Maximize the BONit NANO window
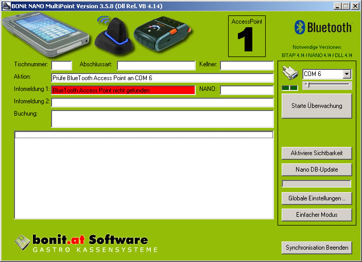 (x=346, y=6)
